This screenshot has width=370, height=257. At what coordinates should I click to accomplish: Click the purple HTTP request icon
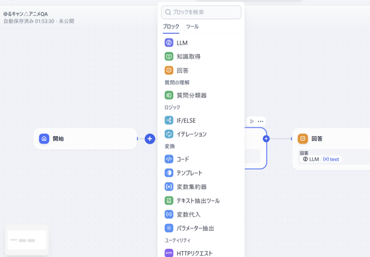[169, 253]
